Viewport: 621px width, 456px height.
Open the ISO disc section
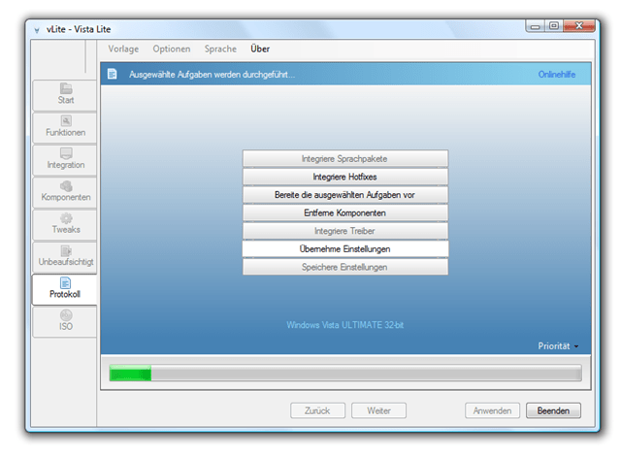click(x=65, y=321)
